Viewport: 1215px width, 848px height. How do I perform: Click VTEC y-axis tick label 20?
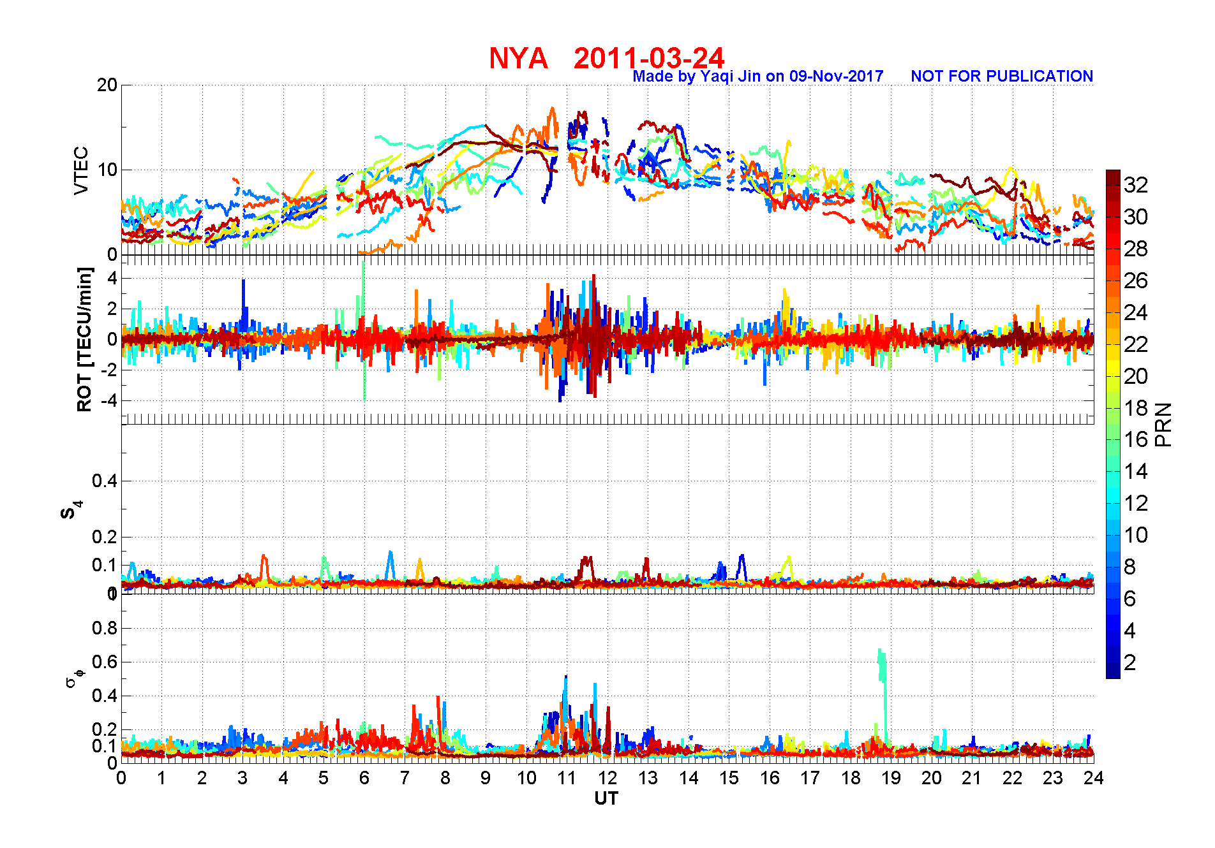point(107,85)
